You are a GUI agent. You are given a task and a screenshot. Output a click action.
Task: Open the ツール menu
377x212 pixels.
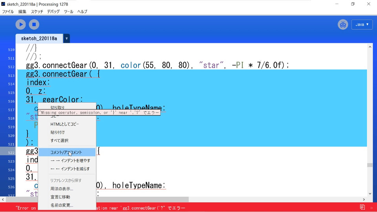click(68, 11)
